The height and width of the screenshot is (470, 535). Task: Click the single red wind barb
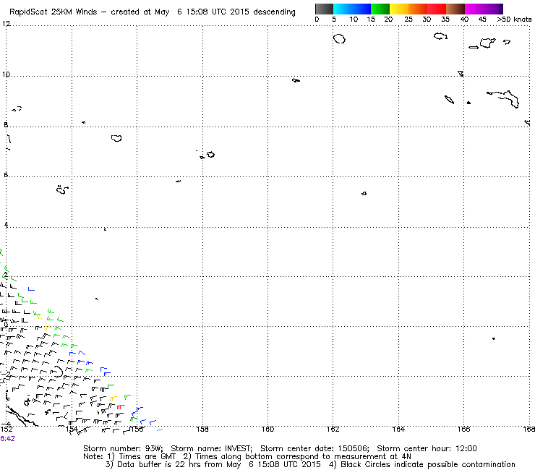[x=121, y=406]
